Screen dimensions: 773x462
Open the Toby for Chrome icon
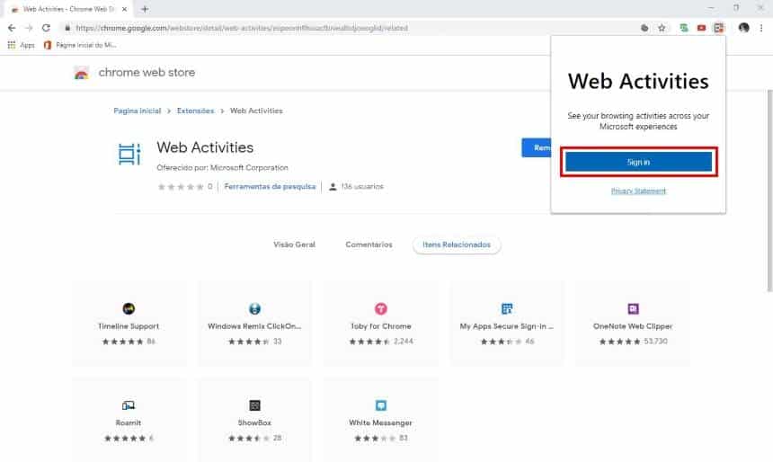pos(380,308)
